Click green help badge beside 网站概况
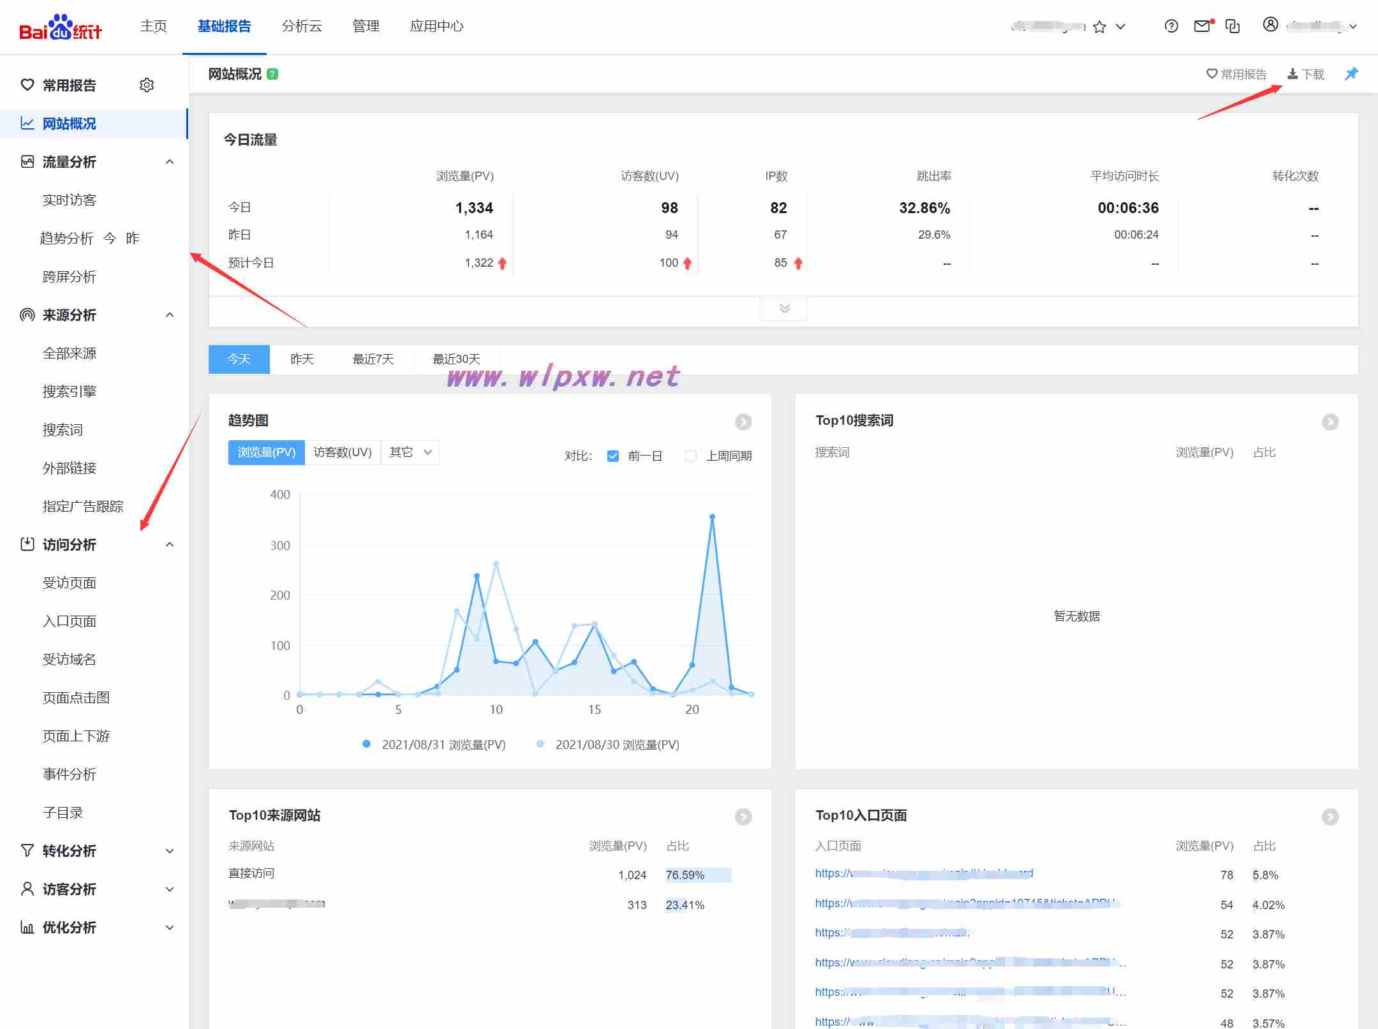1378x1029 pixels. pyautogui.click(x=272, y=74)
